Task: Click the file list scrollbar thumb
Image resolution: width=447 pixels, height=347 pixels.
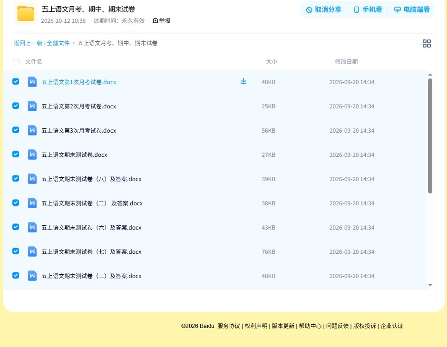Action: [x=430, y=136]
